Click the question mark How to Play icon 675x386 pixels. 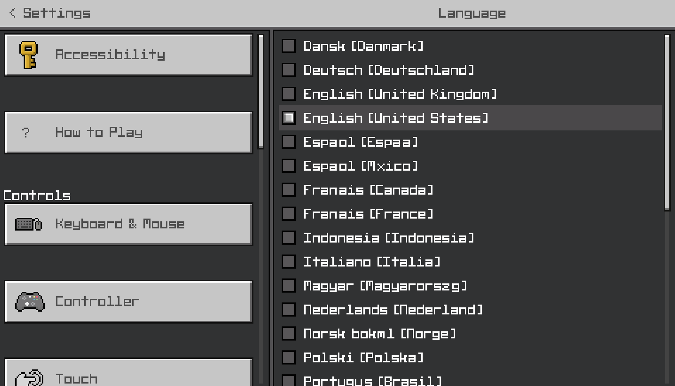coord(25,133)
